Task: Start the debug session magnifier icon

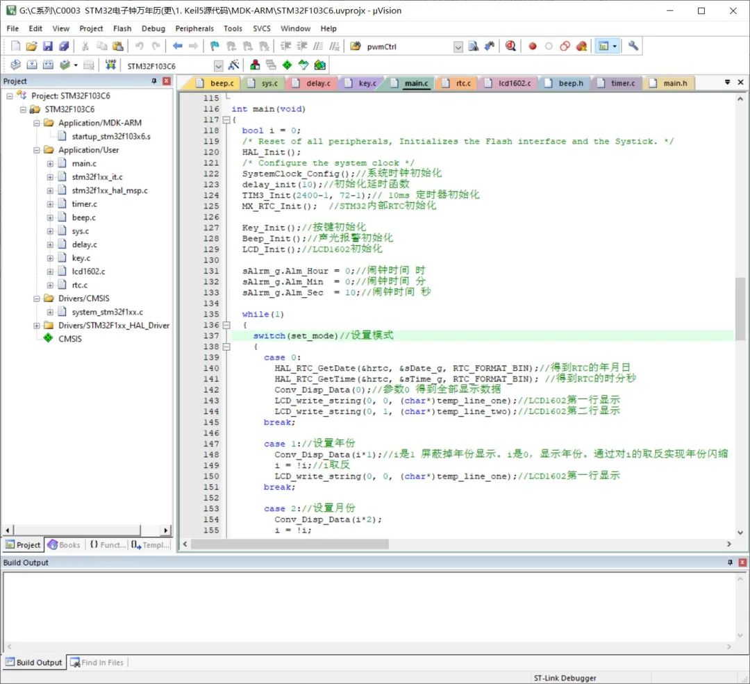Action: coord(510,47)
